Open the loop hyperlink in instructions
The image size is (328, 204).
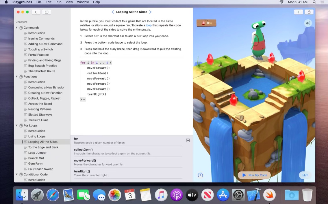coord(149,25)
